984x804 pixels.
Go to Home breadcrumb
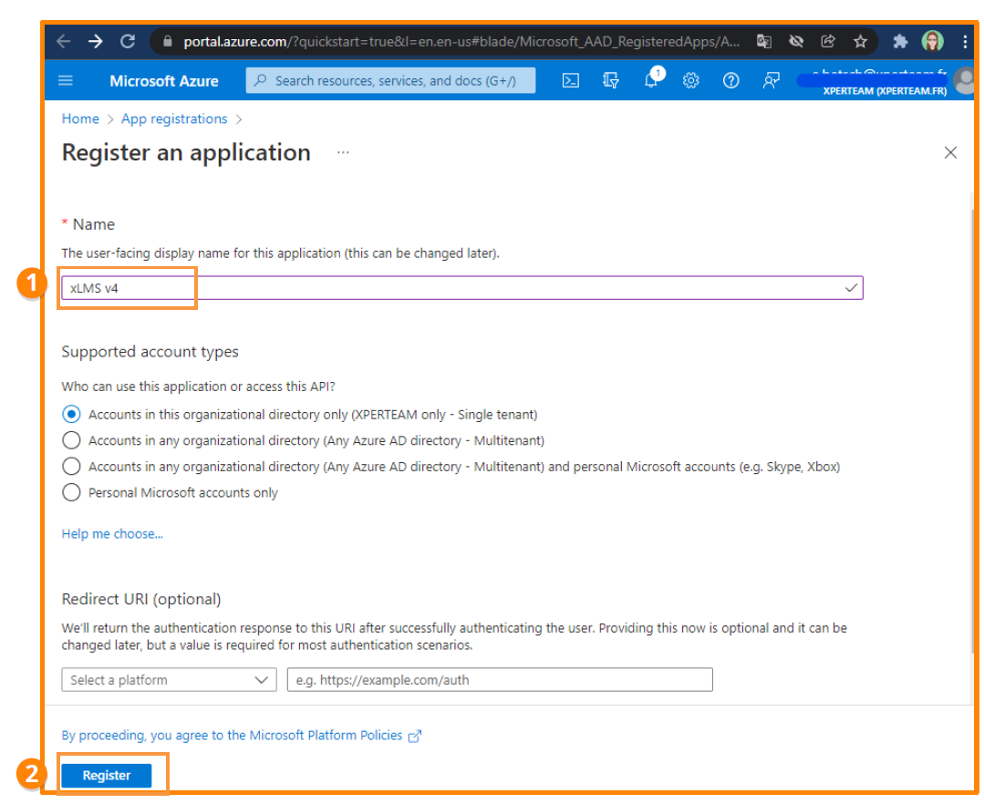click(x=80, y=119)
